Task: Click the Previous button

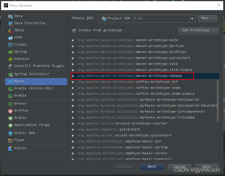Action: coord(124,167)
